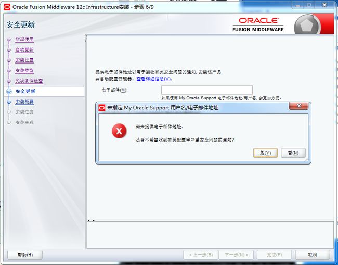Click the 下一步(N) button
This screenshot has height=265, width=338.
[236, 255]
